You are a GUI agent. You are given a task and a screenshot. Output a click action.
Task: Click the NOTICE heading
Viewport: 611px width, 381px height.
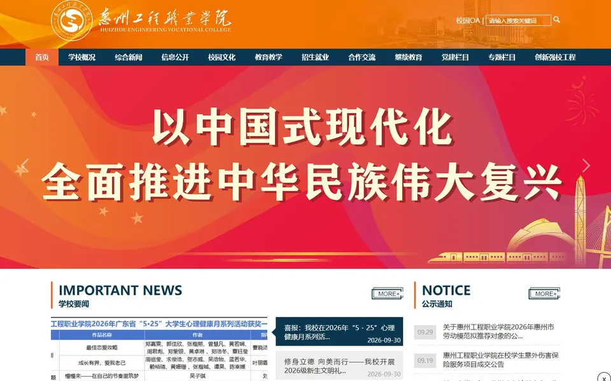tap(446, 290)
